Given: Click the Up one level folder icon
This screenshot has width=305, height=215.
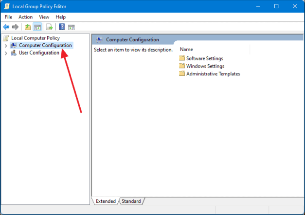Looking at the screenshot, I should click(28, 27).
